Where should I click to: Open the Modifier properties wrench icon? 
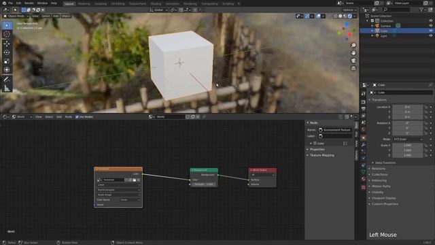pos(364,145)
